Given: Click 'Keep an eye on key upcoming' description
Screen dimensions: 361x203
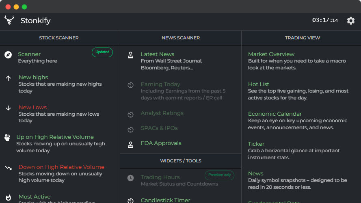Looking at the screenshot, I should pos(298,124).
